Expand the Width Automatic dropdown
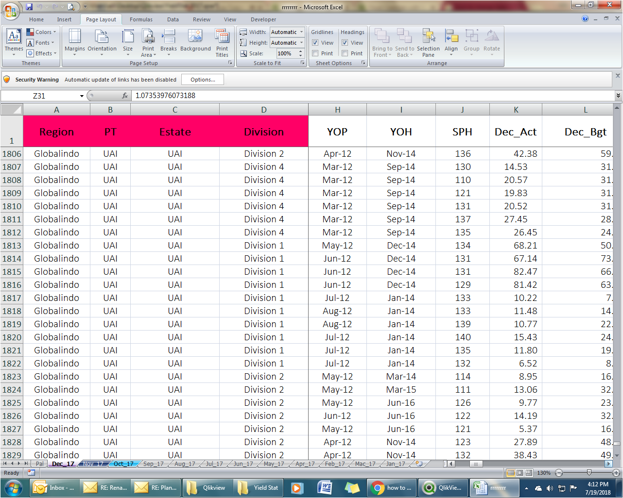Viewport: 623px width, 498px height. point(301,32)
